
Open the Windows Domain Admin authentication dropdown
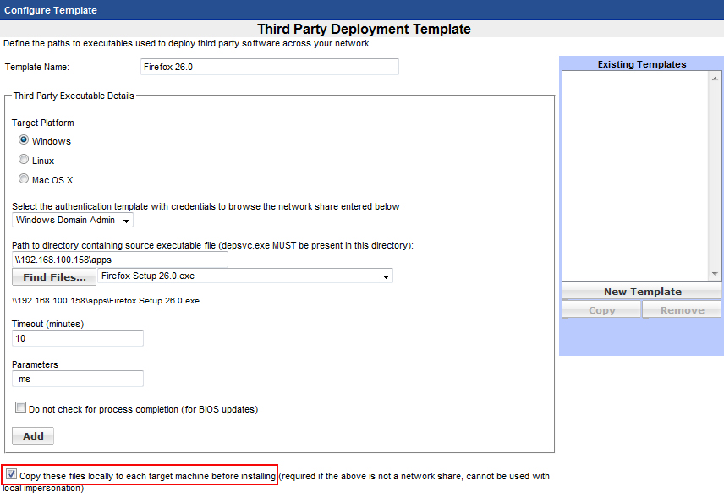tap(74, 221)
